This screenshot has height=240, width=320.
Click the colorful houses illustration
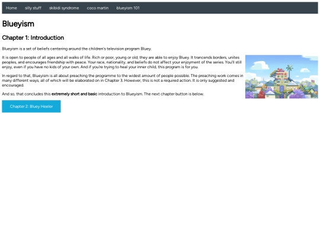[281, 76]
